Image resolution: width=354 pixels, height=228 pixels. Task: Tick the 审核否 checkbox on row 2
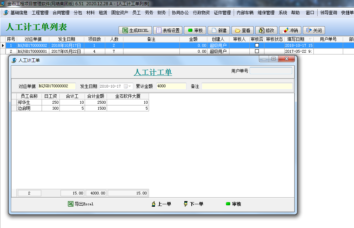pyautogui.click(x=258, y=51)
